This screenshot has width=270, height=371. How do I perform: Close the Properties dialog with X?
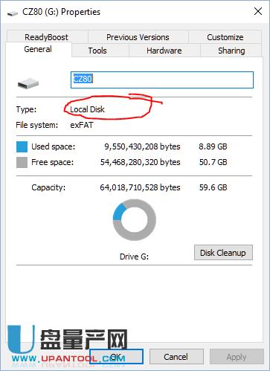(258, 11)
